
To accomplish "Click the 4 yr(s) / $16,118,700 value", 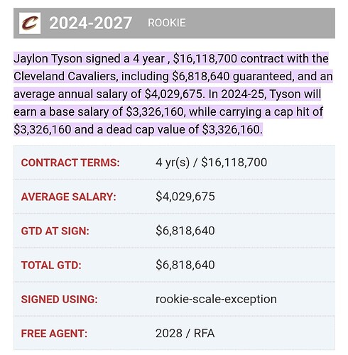I will 211,163.
